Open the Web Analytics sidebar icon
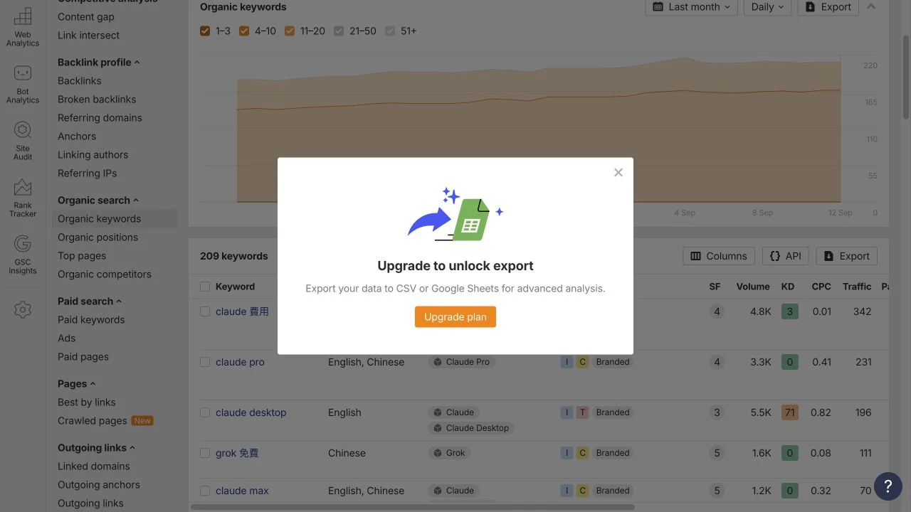 pos(23,27)
